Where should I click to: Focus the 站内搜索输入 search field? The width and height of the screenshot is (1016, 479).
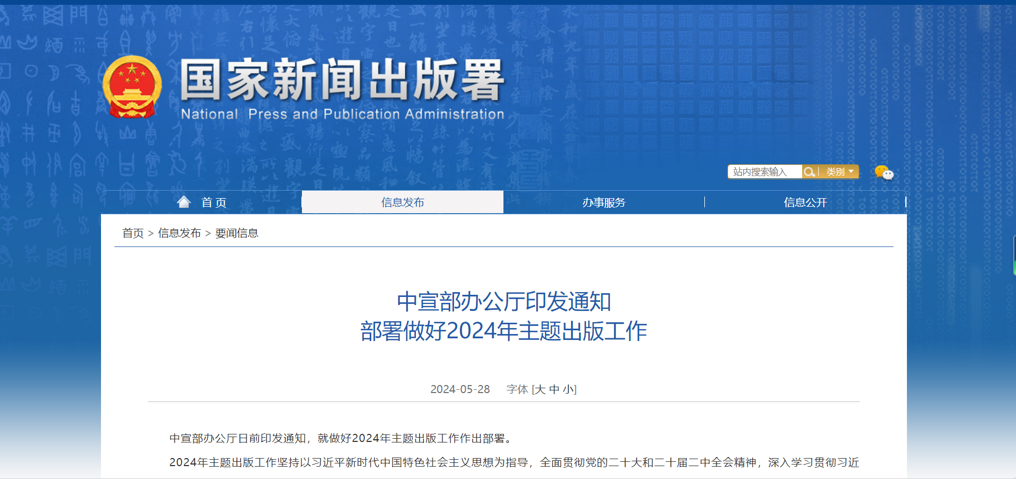764,172
